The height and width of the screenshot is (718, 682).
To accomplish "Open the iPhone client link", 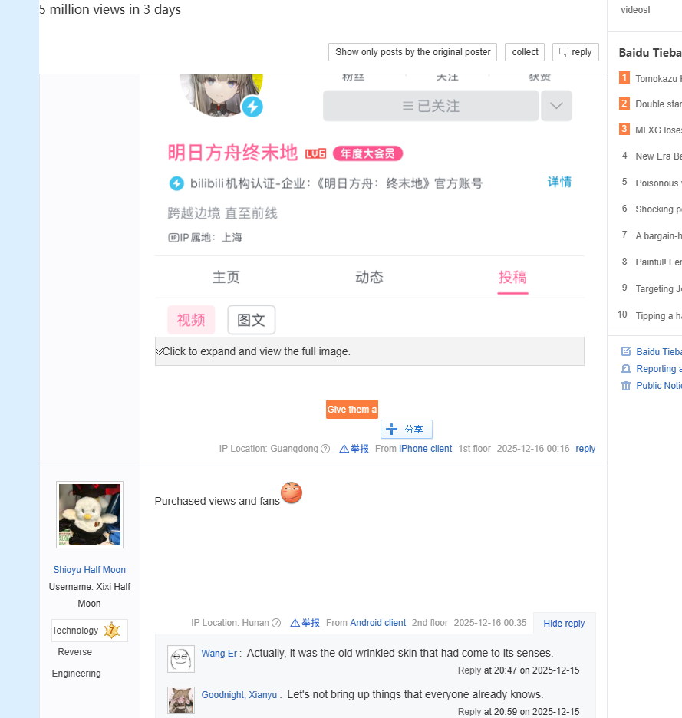I will (x=426, y=449).
